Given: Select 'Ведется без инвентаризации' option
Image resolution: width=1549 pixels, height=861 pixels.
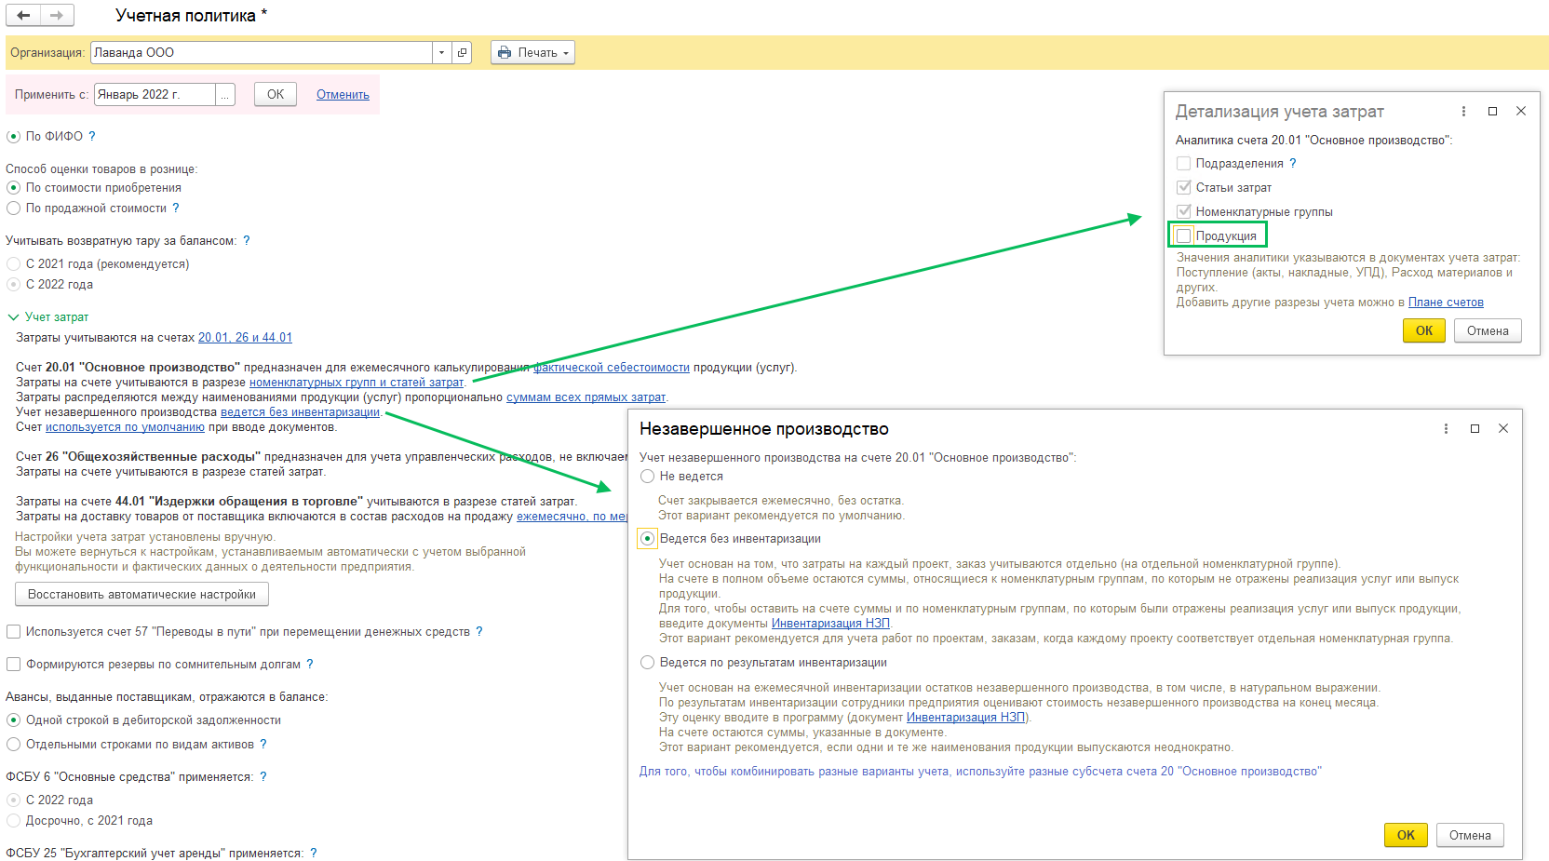Looking at the screenshot, I should click(648, 538).
